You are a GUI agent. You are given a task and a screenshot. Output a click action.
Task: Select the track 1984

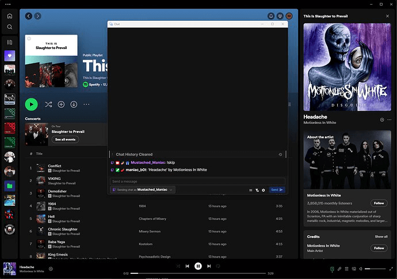[x=52, y=204]
